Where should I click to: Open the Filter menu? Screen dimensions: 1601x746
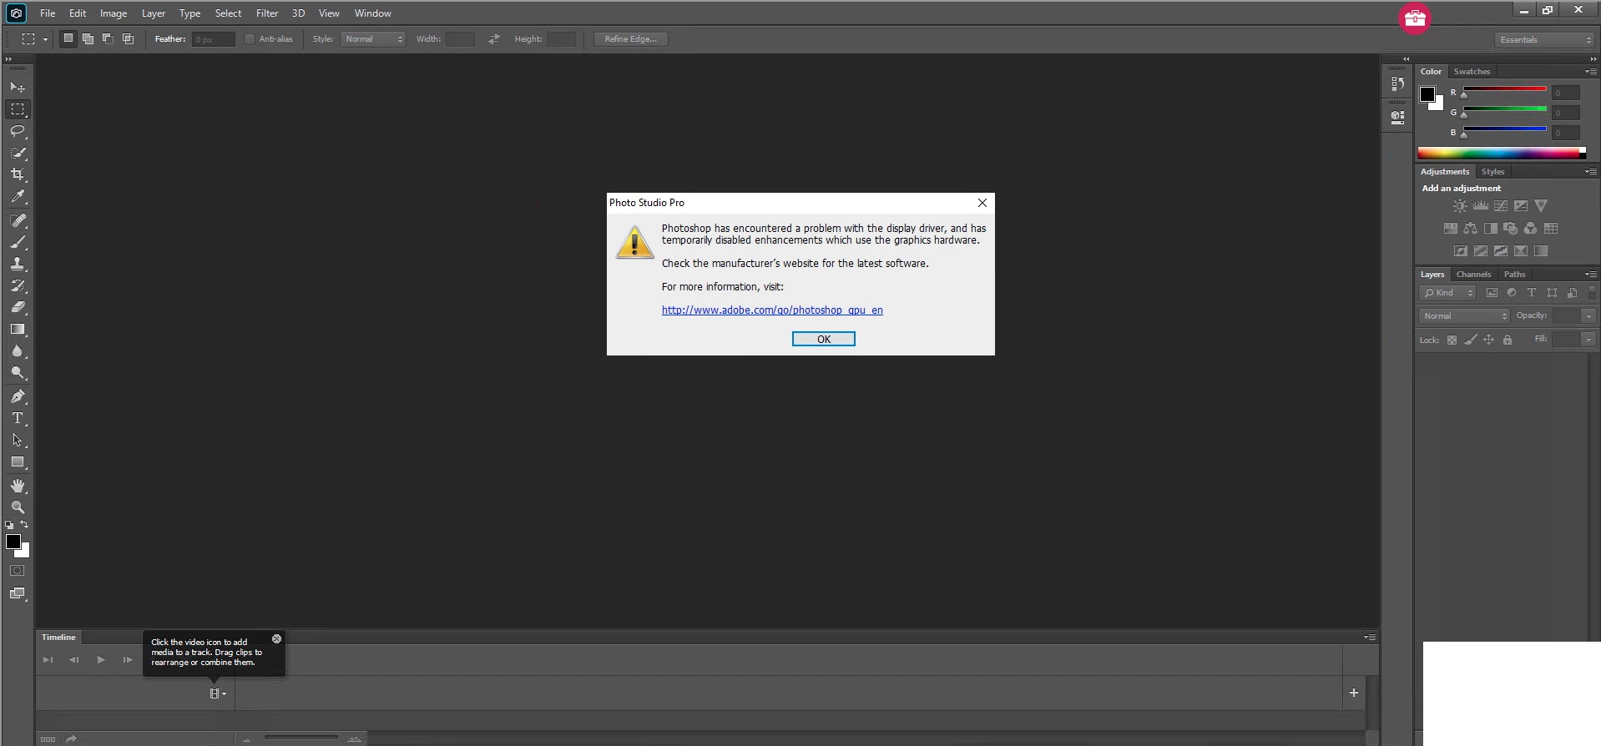[x=267, y=13]
